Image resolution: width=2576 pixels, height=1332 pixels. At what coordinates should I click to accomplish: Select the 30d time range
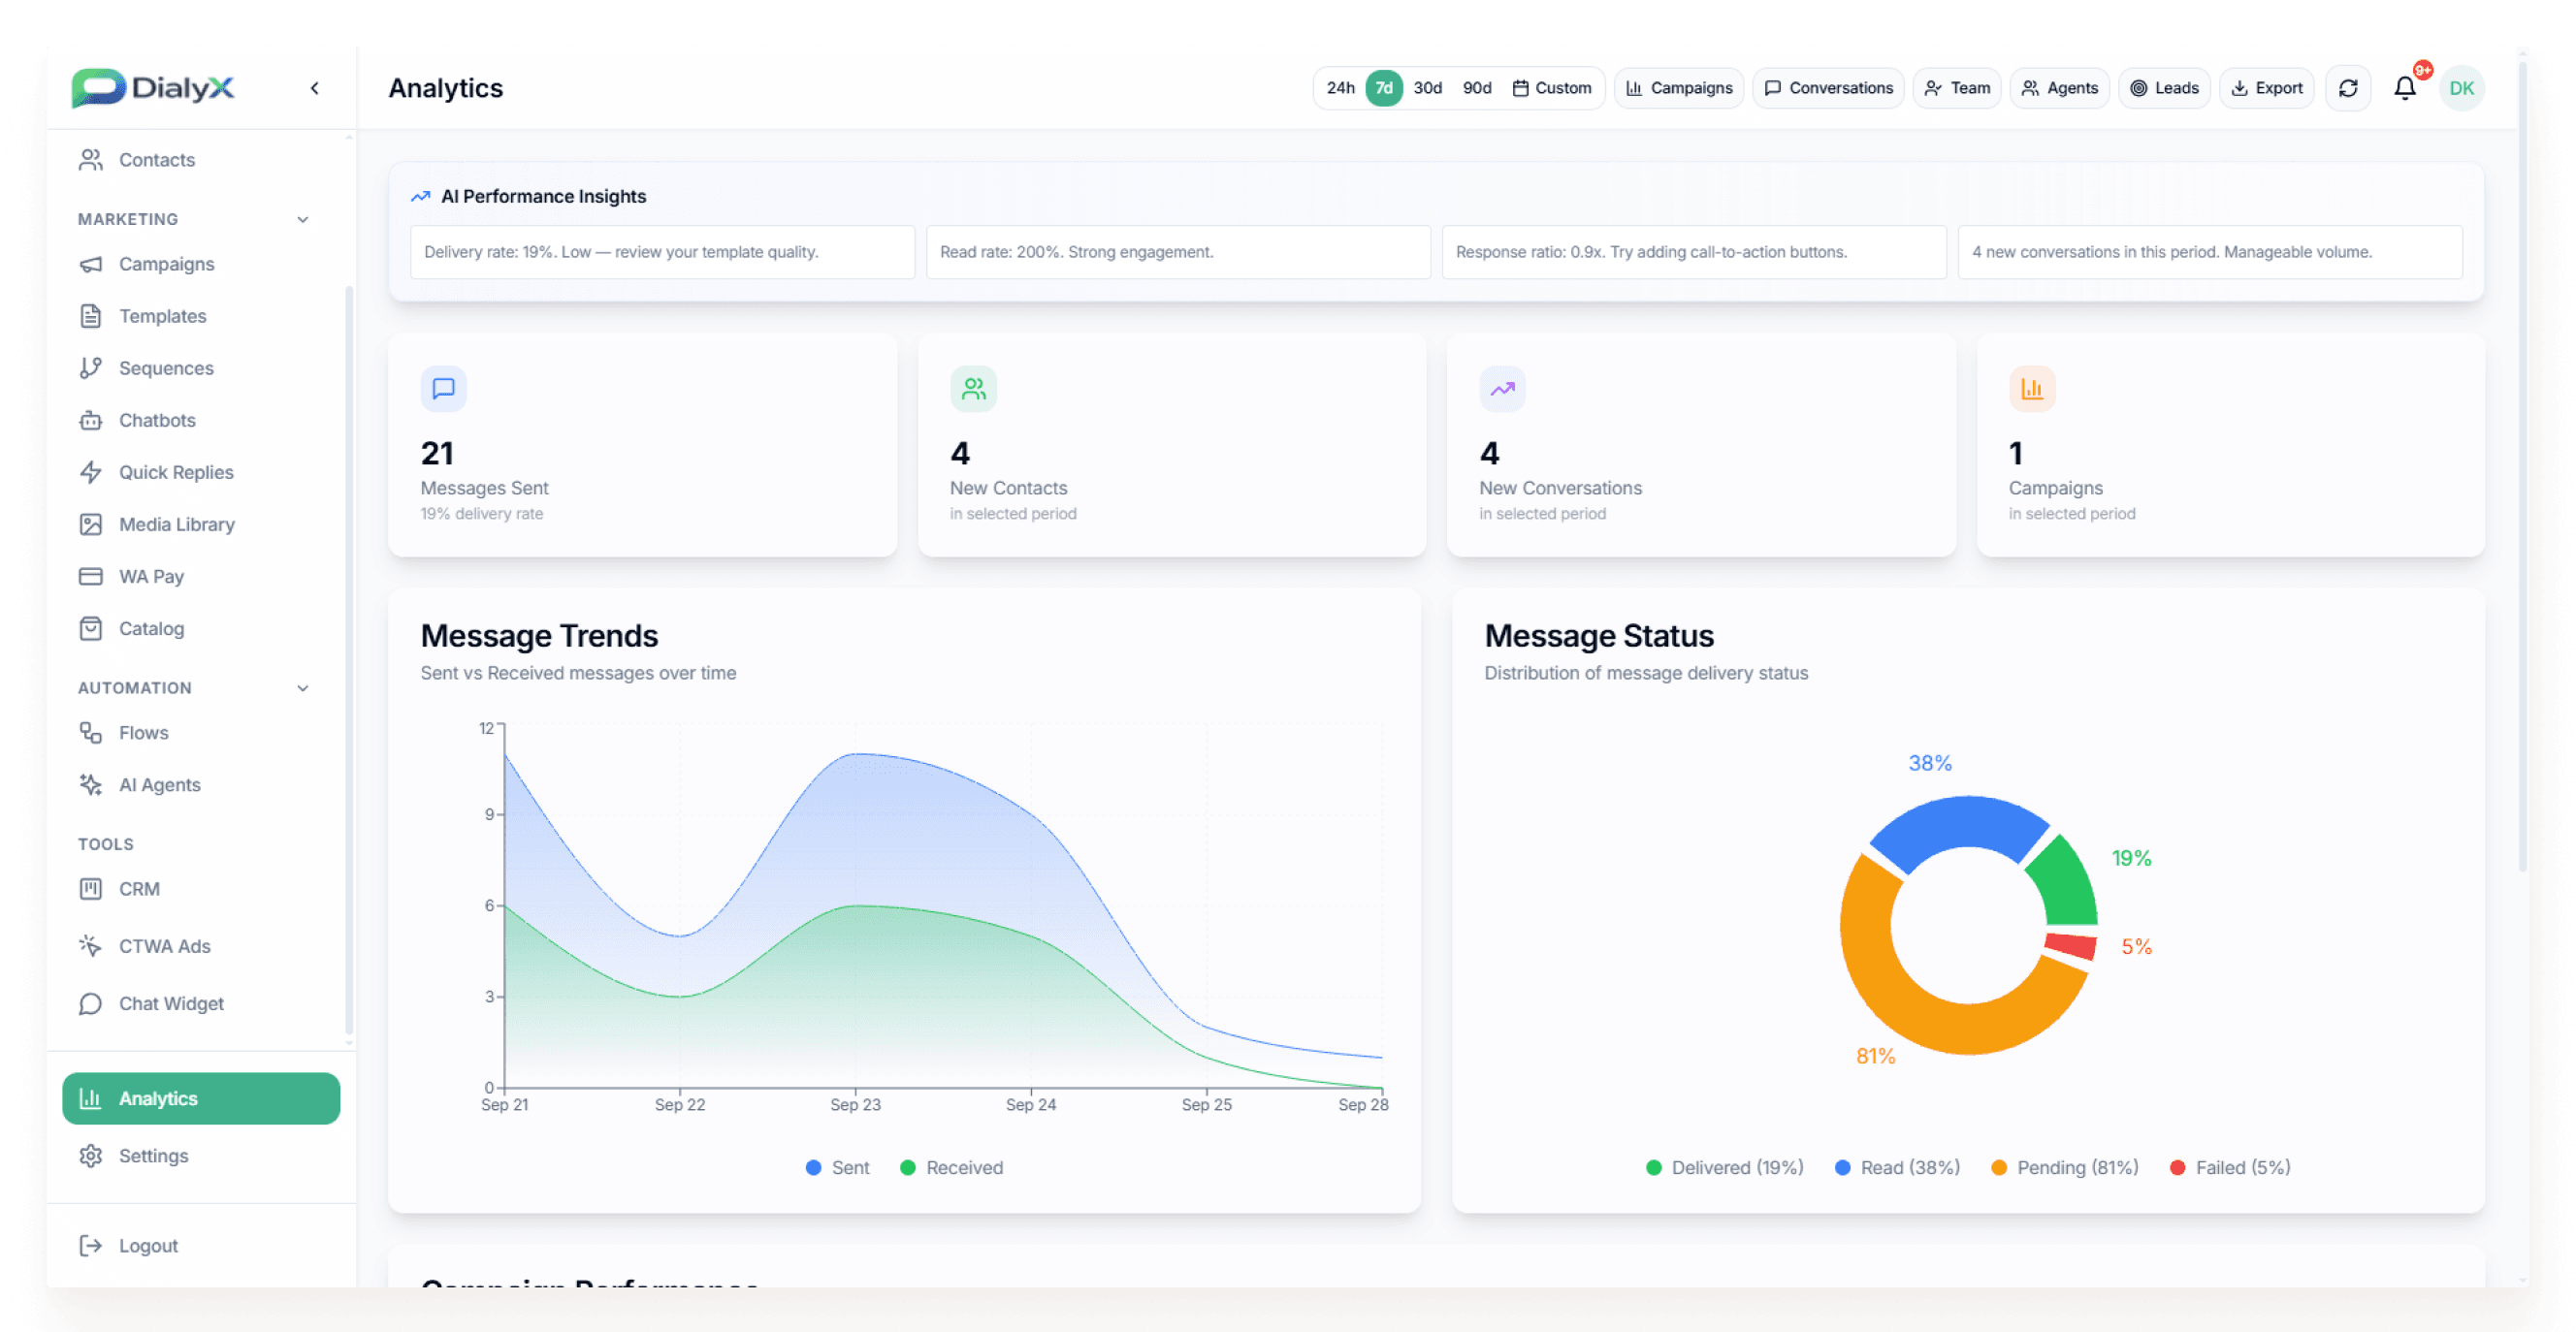(1427, 88)
